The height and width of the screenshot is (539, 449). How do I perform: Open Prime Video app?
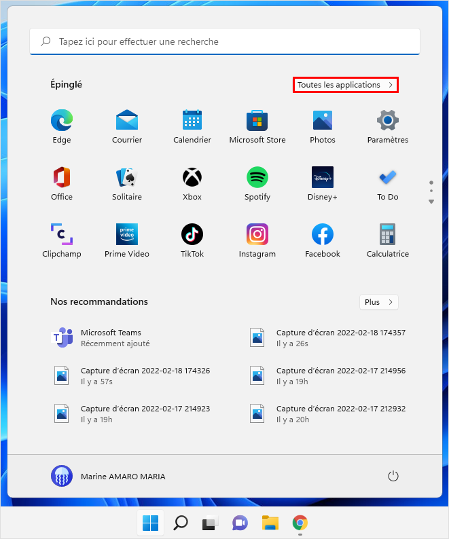pos(127,240)
